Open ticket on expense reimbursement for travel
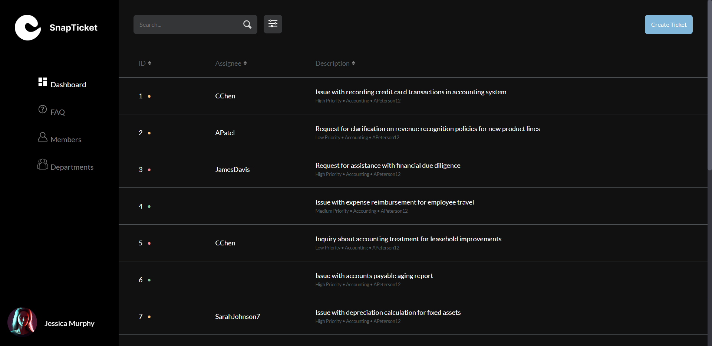712x346 pixels. [395, 202]
